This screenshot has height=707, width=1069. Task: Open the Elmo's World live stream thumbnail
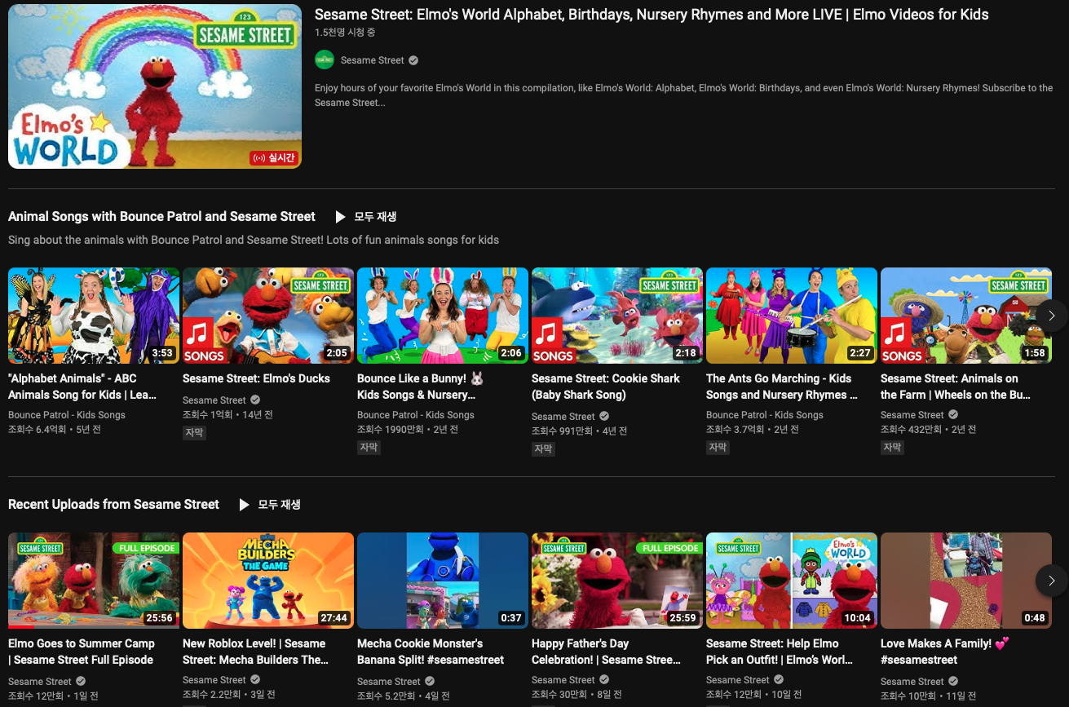[155, 86]
